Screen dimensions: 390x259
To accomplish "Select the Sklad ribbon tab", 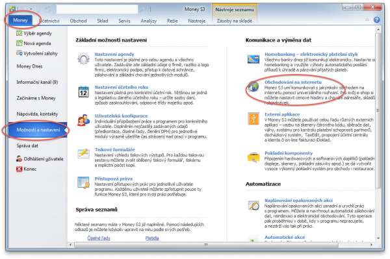I will [x=103, y=21].
